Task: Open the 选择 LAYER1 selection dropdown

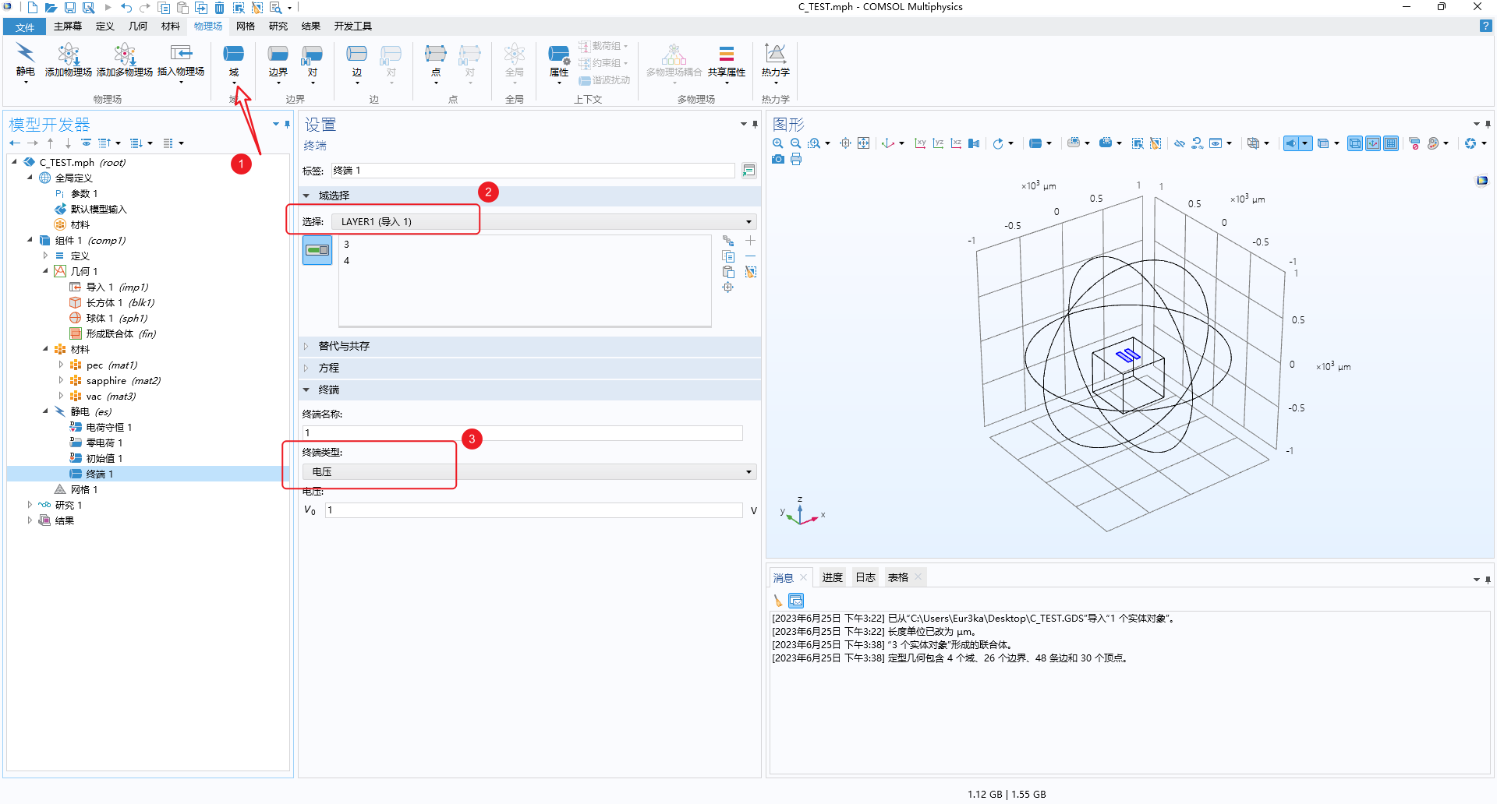Action: click(543, 222)
